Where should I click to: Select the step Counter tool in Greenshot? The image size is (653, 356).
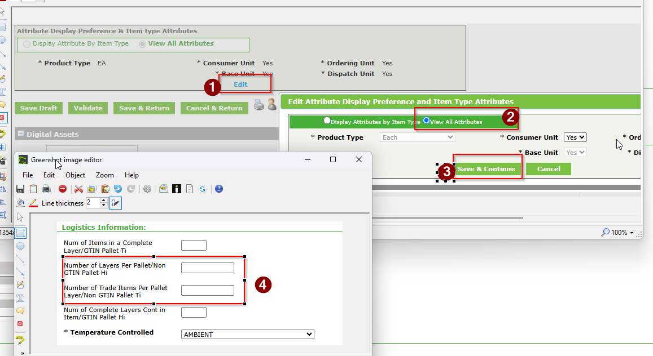pyautogui.click(x=20, y=323)
